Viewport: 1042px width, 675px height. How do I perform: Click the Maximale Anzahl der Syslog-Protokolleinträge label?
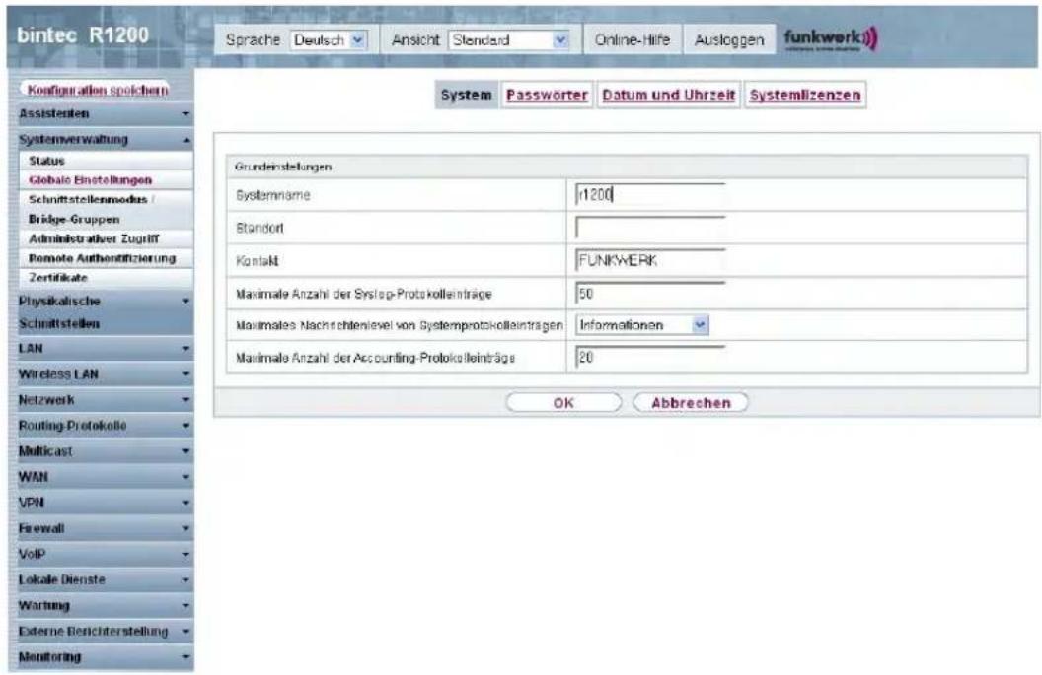click(x=364, y=294)
